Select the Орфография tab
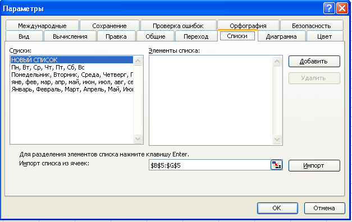Image resolution: width=352 pixels, height=222 pixels. pyautogui.click(x=248, y=26)
